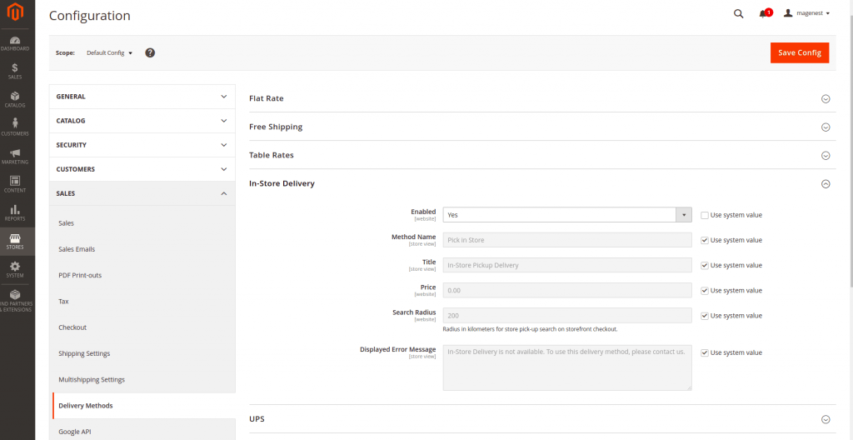Click the Magento logo icon
This screenshot has height=440, width=853.
point(15,12)
